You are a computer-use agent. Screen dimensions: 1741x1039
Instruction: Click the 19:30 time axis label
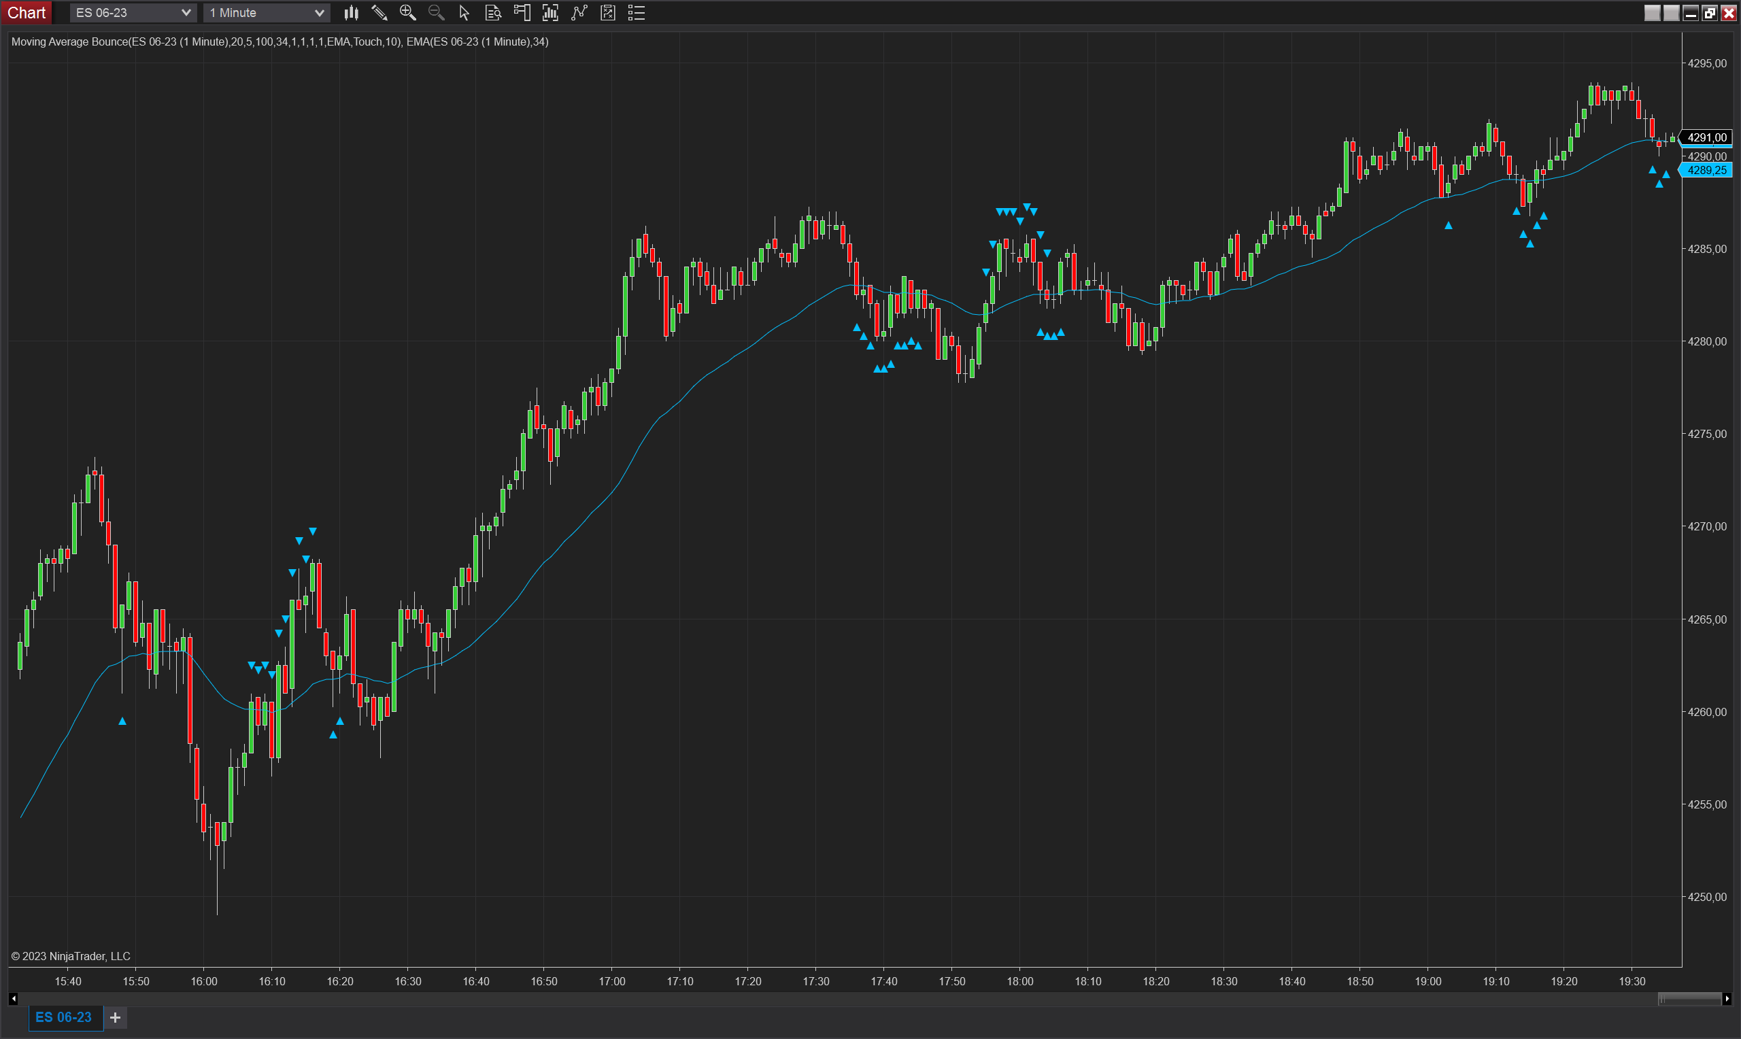[x=1632, y=982]
